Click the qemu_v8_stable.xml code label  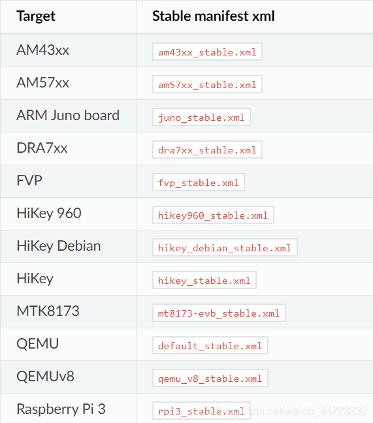[x=210, y=378]
